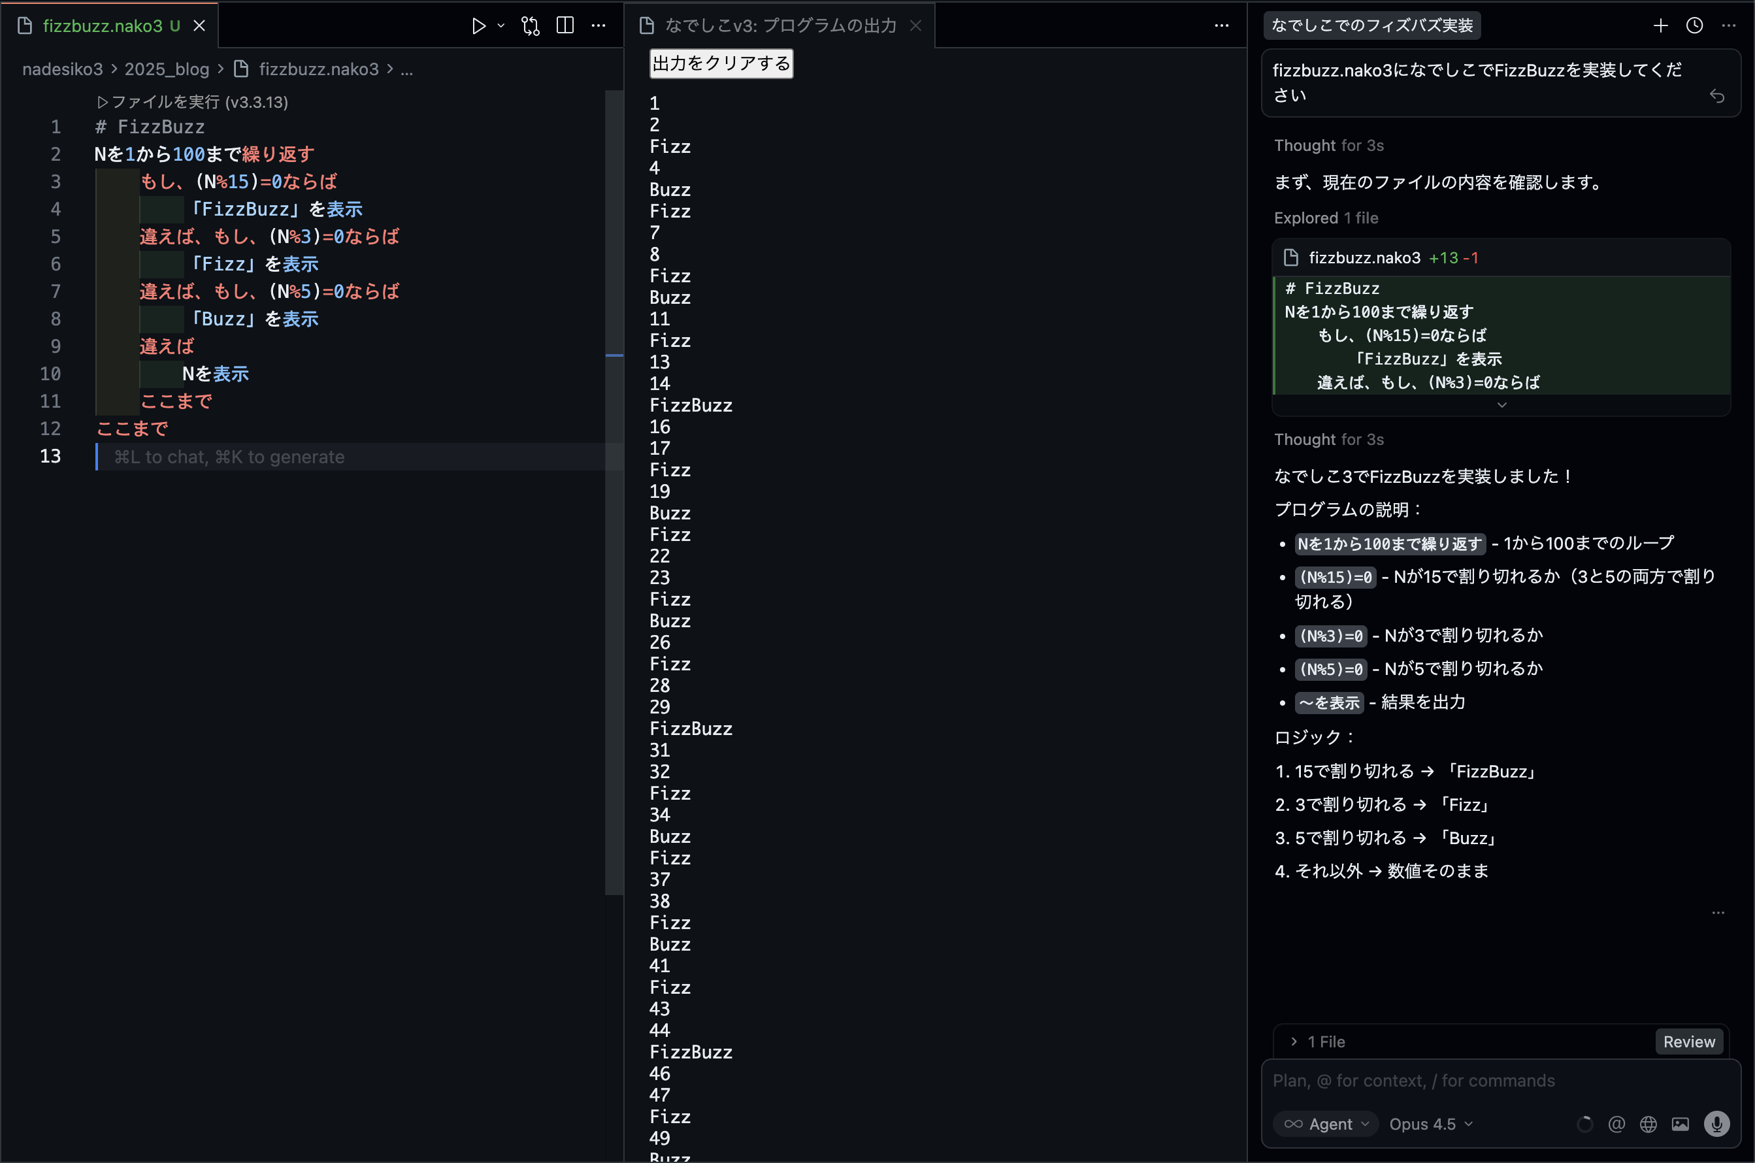The width and height of the screenshot is (1755, 1163).
Task: Open web search globe icon
Action: pos(1648,1124)
